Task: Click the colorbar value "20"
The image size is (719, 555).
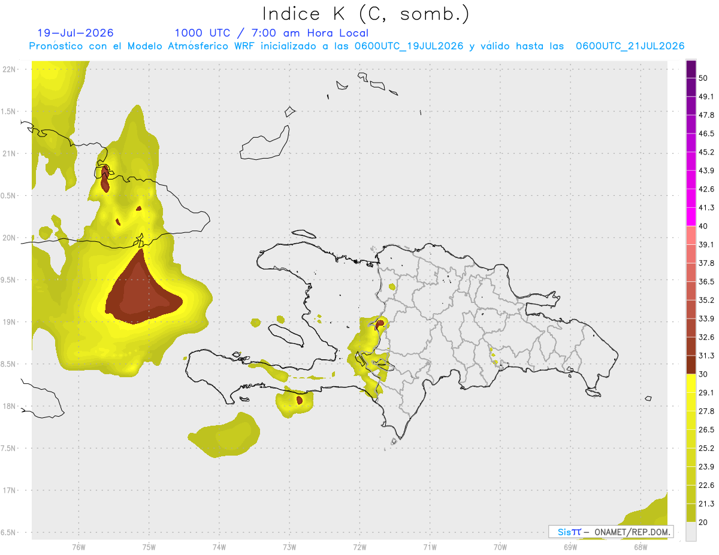Action: pyautogui.click(x=704, y=522)
